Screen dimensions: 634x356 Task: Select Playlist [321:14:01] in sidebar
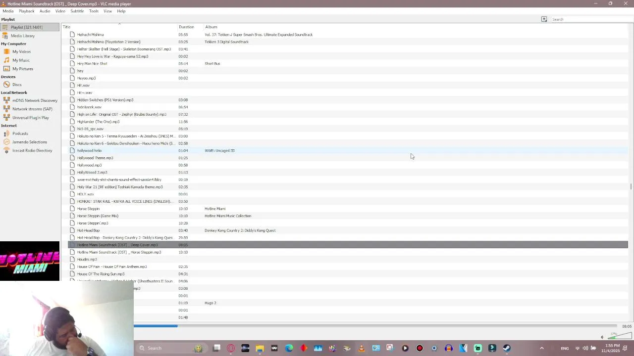(x=30, y=27)
